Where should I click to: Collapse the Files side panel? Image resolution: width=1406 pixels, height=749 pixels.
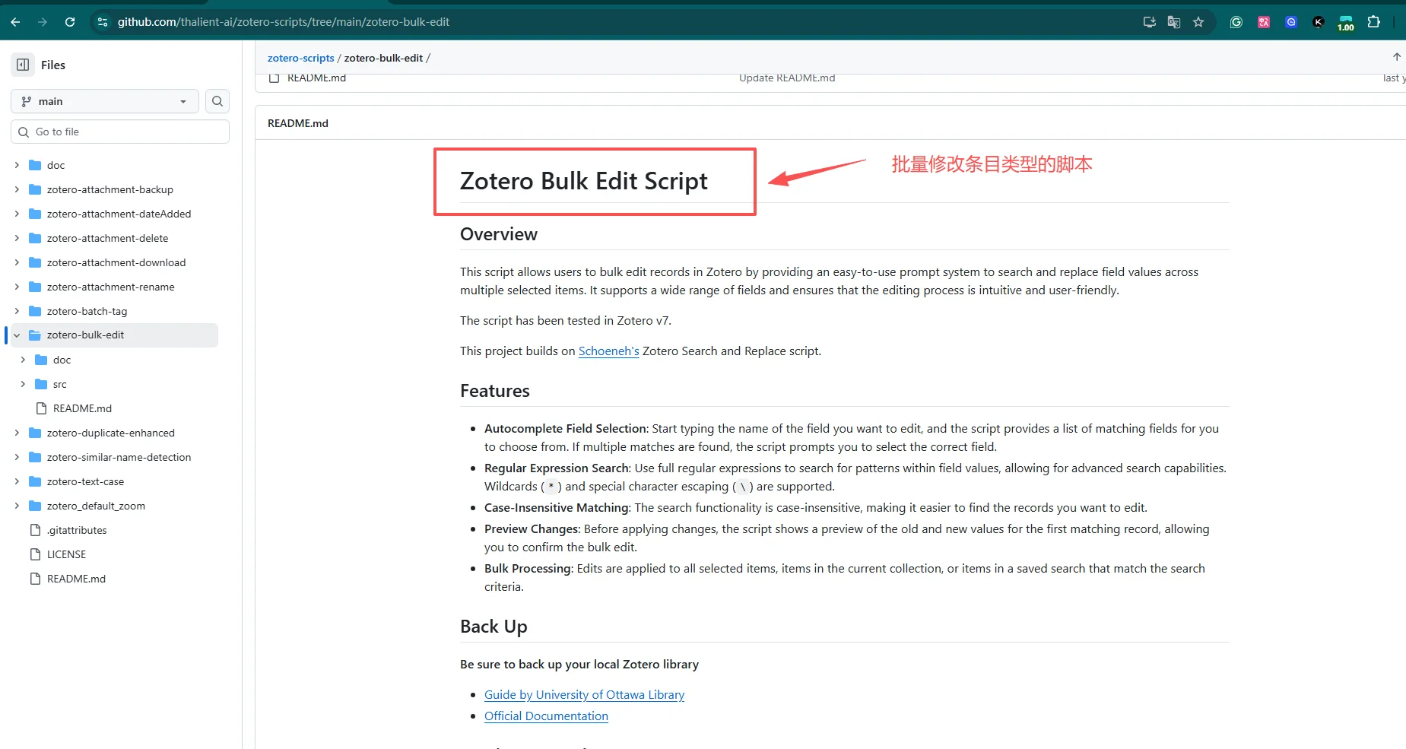click(22, 65)
